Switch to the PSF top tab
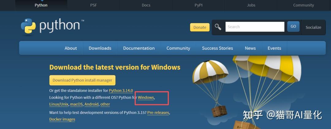Screen dimensions: 331x129 tap(93, 5)
